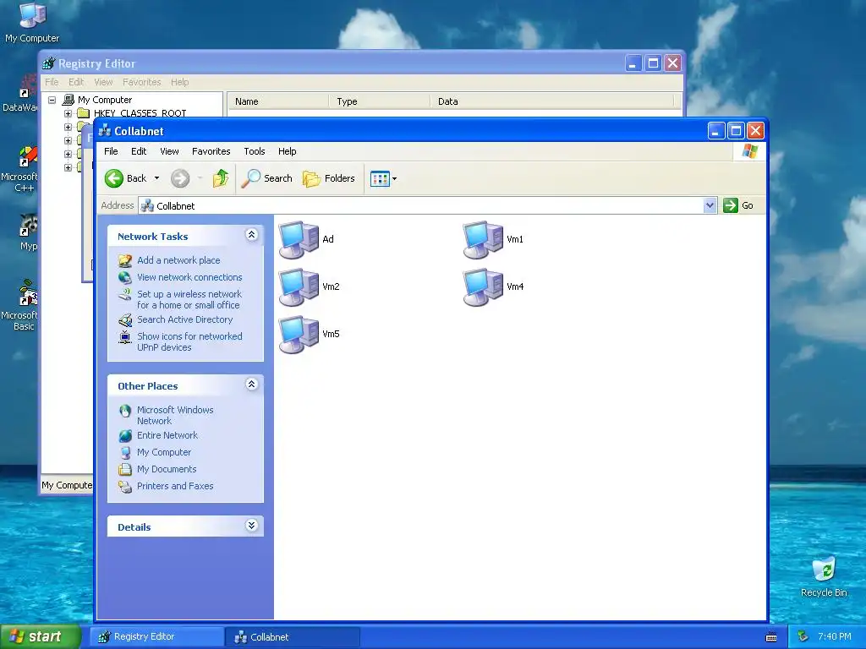Screen dimensions: 866x649
Task: Open the View menu in Collabnet
Action: point(169,151)
